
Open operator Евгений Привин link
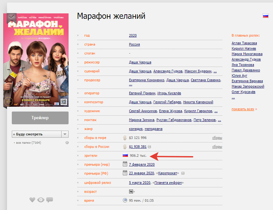[x=142, y=93]
